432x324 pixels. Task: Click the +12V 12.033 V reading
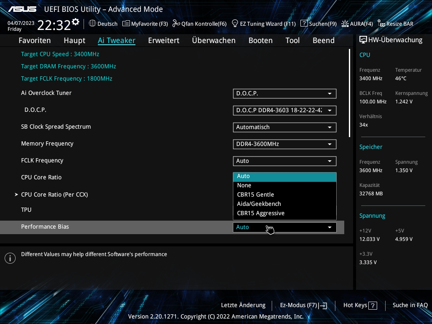coord(370,239)
